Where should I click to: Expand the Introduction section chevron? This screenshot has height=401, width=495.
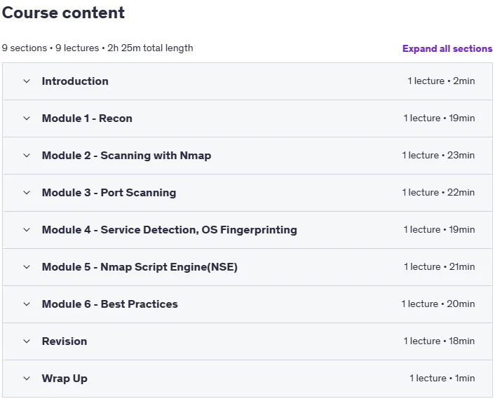click(x=27, y=81)
